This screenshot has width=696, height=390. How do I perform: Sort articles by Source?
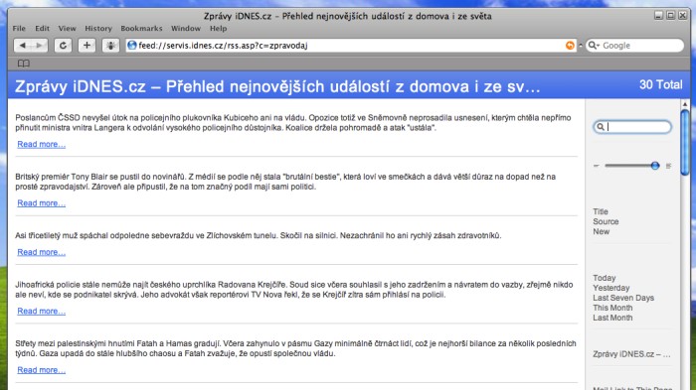(x=606, y=221)
